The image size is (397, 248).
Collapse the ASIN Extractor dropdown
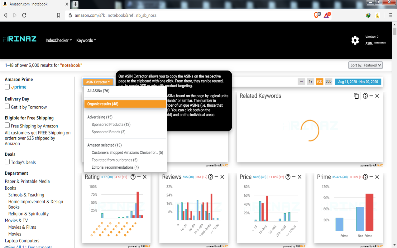[98, 82]
